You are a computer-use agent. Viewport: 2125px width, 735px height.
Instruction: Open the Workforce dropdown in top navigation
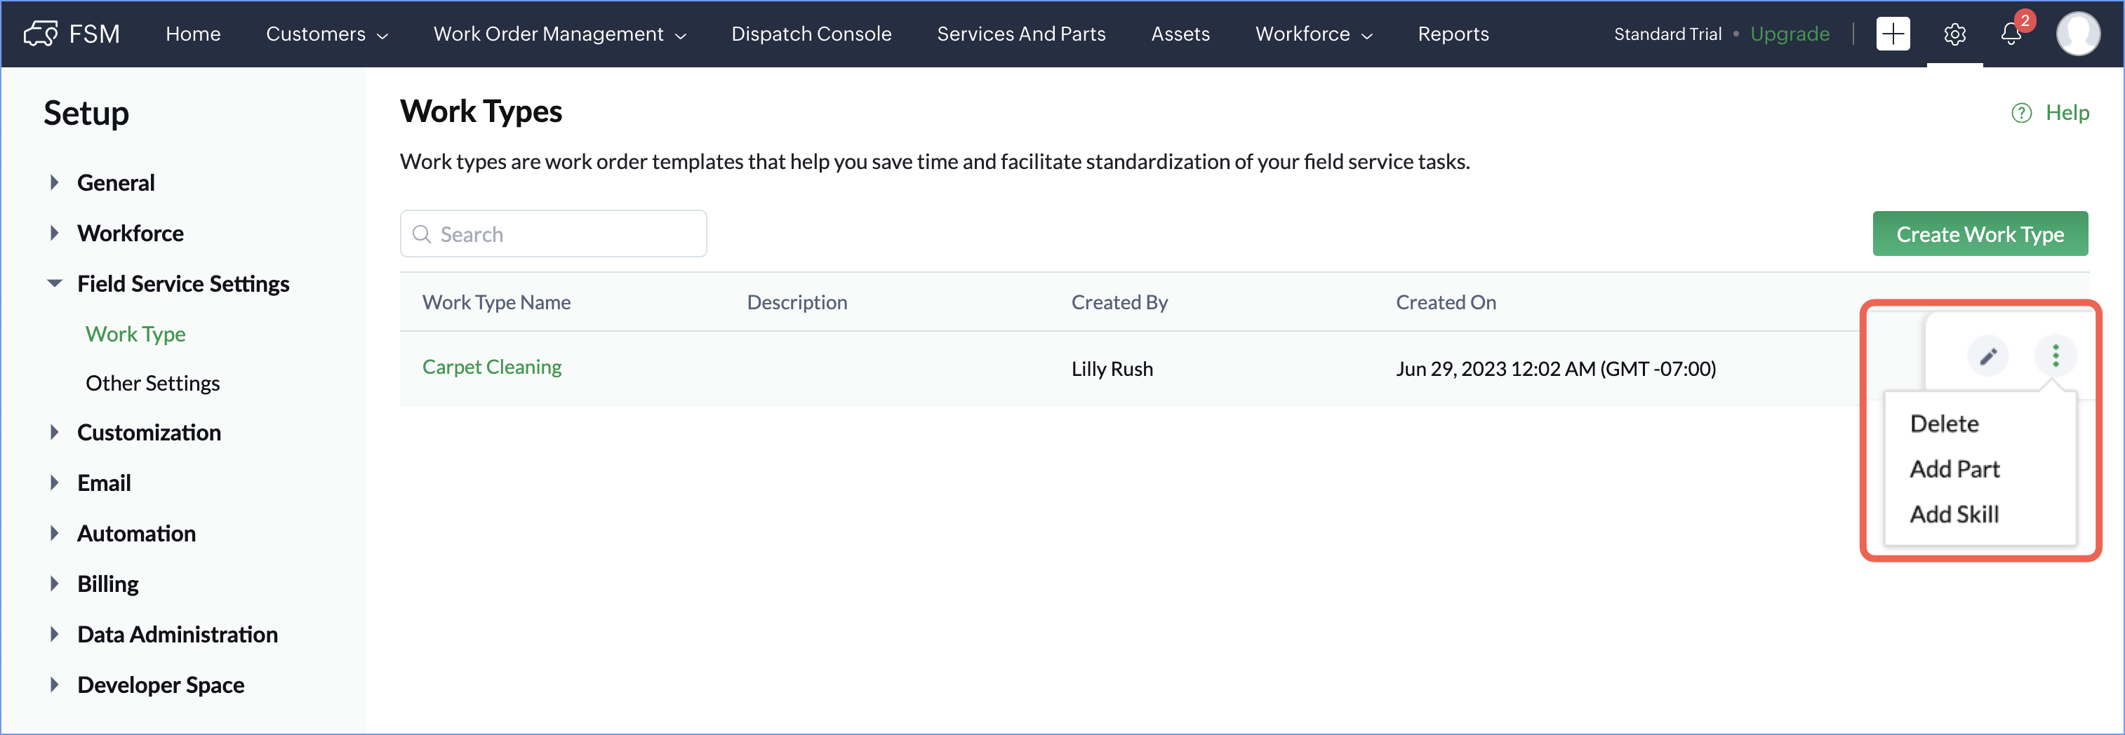click(x=1313, y=34)
